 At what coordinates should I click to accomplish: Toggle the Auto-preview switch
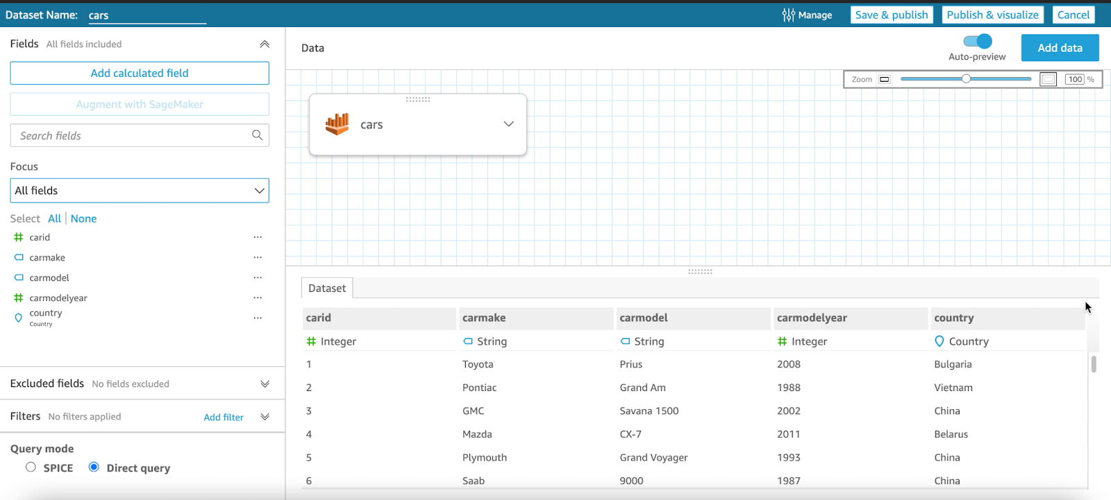coord(978,42)
